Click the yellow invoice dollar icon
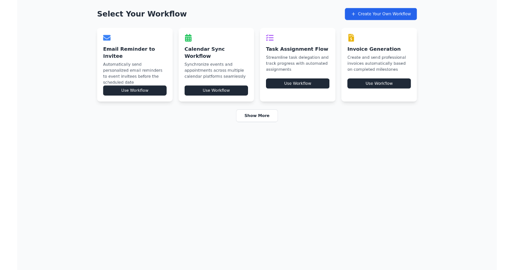Image resolution: width=514 pixels, height=270 pixels. [351, 38]
